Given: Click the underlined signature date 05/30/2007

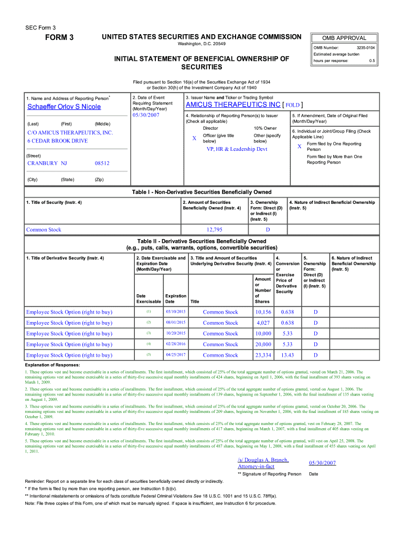Looking at the screenshot, I should [322, 463].
